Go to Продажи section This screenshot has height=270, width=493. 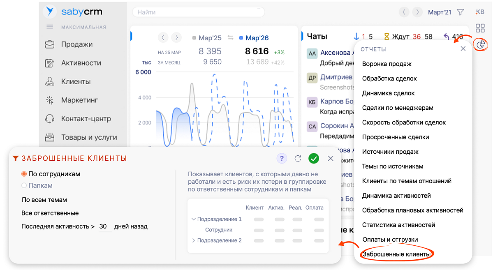[x=76, y=44]
